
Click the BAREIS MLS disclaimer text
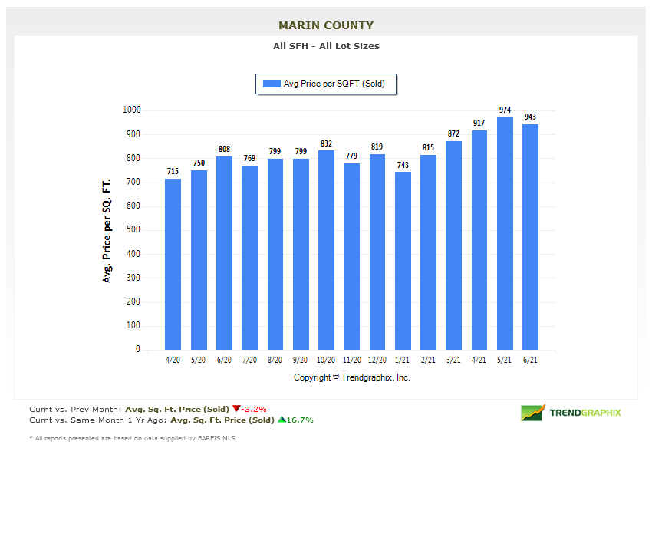click(130, 437)
